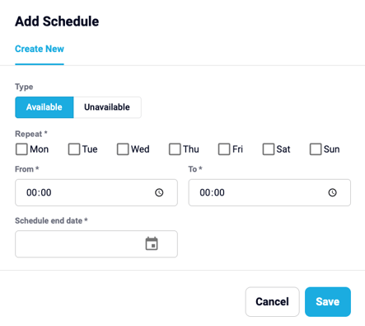The height and width of the screenshot is (326, 365).
Task: Switch to the Create New tab
Action: point(40,49)
